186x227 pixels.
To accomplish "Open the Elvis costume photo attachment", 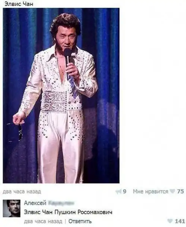I will pos(61,95).
